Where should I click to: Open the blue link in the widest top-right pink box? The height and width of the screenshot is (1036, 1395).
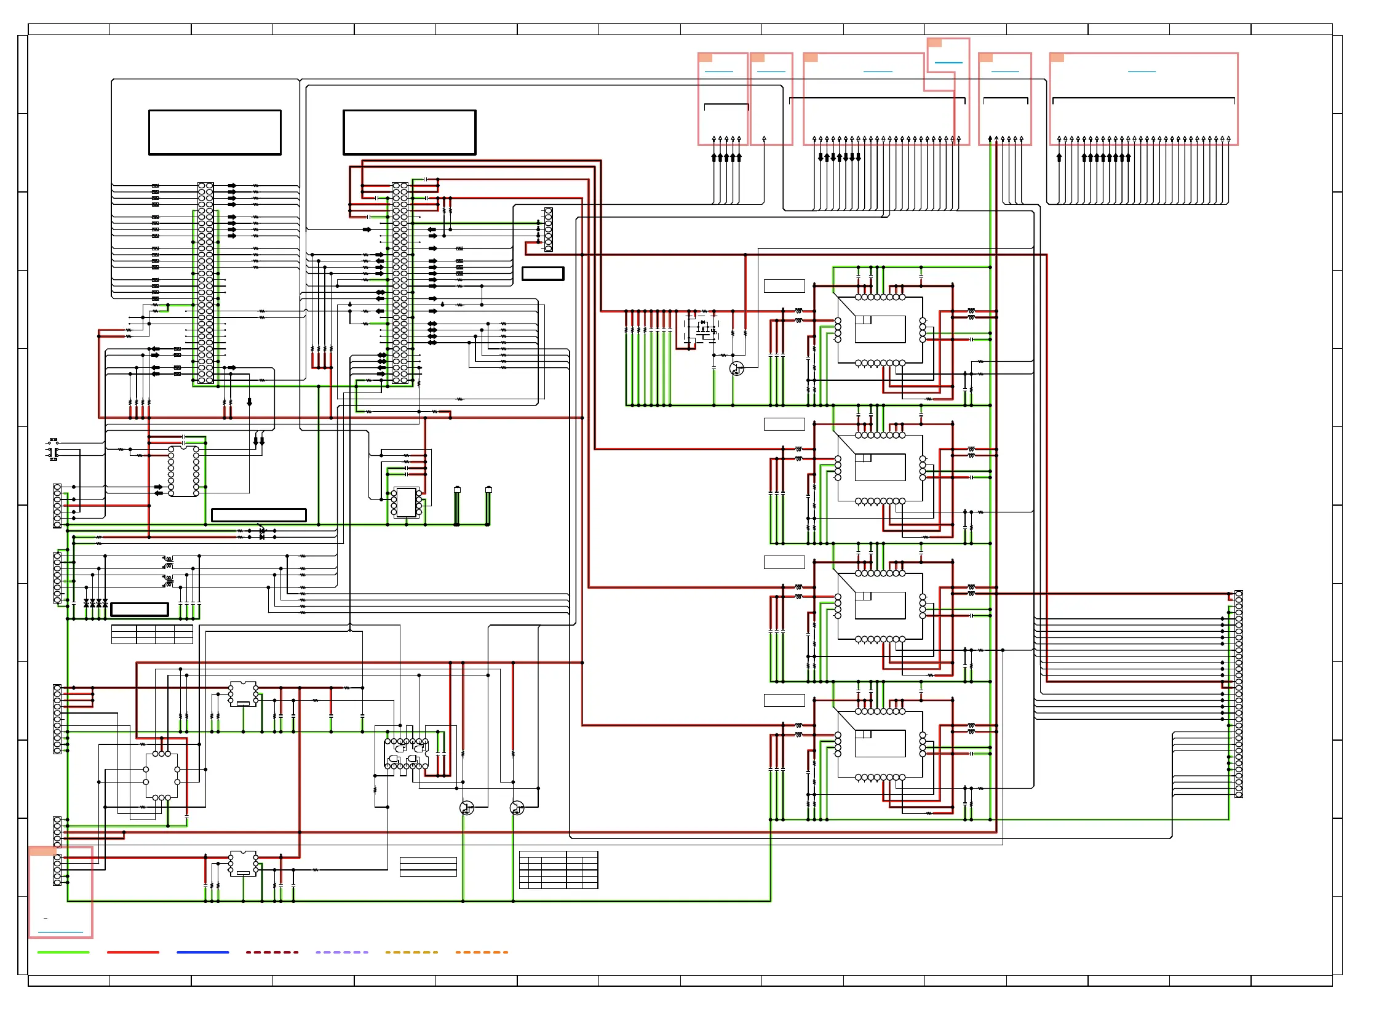1141,71
